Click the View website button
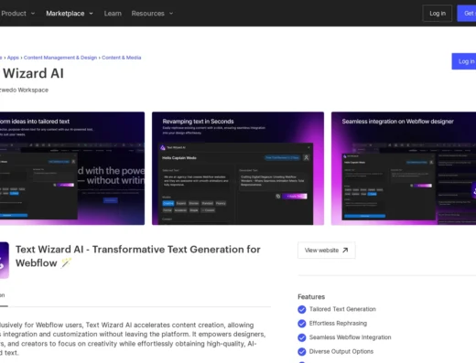Viewport: 476px width, 363px height. click(x=327, y=251)
